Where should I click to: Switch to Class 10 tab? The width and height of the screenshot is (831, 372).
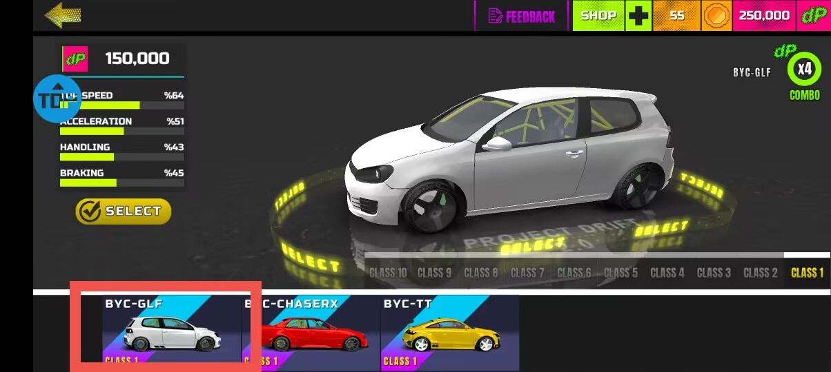(388, 273)
